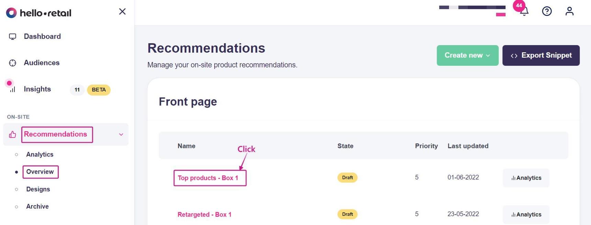The image size is (591, 225).
Task: Click the hello retail logo
Action: 38,13
